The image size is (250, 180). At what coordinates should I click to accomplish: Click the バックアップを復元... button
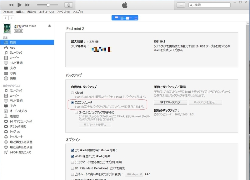point(205,102)
